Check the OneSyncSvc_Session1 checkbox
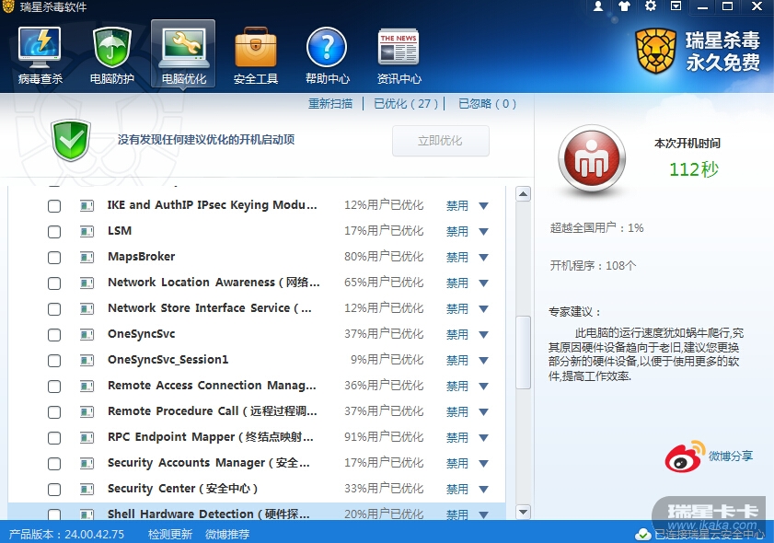The image size is (774, 543). [x=54, y=361]
